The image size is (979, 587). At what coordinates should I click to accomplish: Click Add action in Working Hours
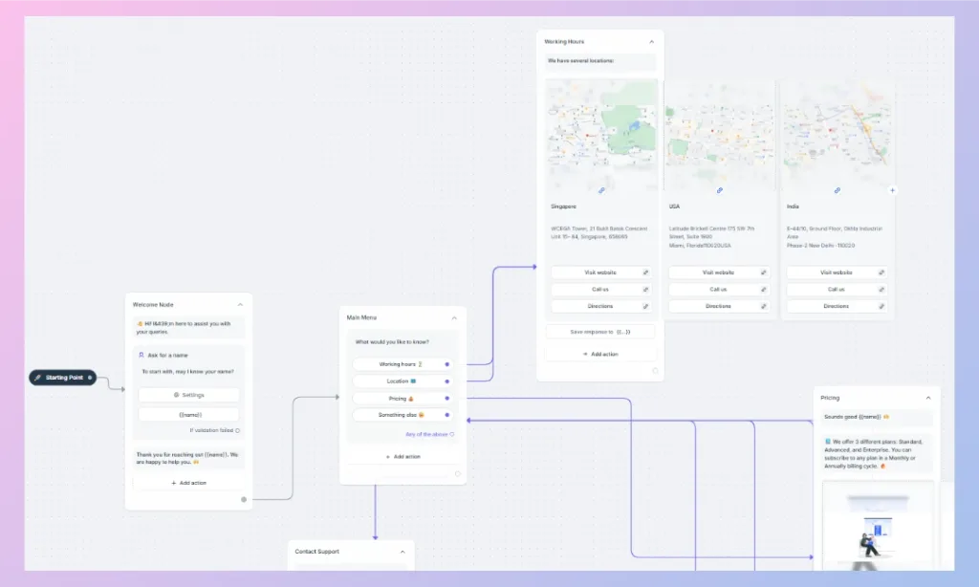tap(600, 354)
